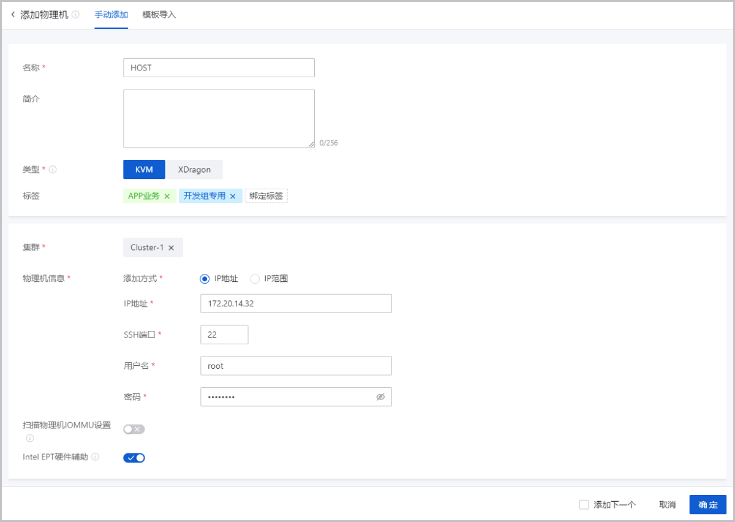Remove Cluster-1 from the cluster field
735x522 pixels.
(x=171, y=248)
